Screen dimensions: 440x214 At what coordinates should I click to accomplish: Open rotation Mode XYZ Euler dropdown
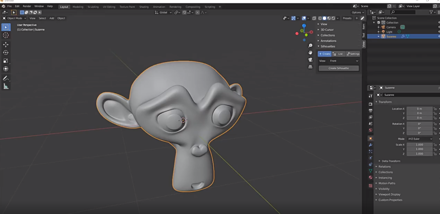click(420, 139)
